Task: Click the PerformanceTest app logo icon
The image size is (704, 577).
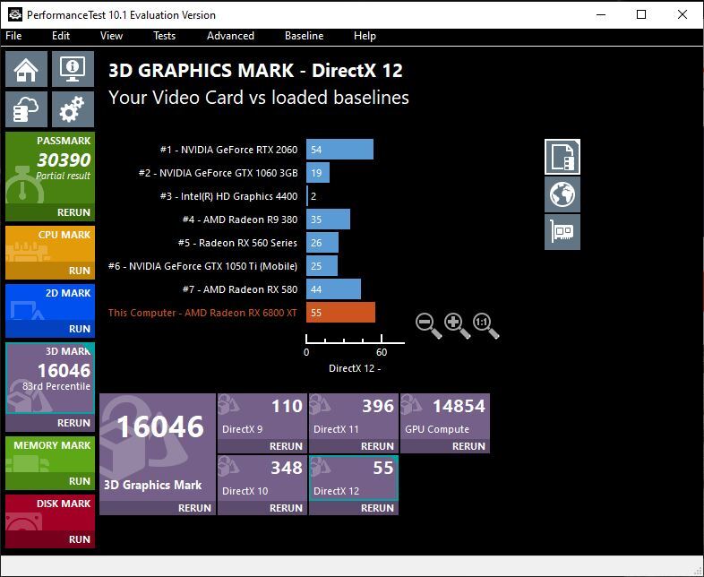Action: point(15,14)
